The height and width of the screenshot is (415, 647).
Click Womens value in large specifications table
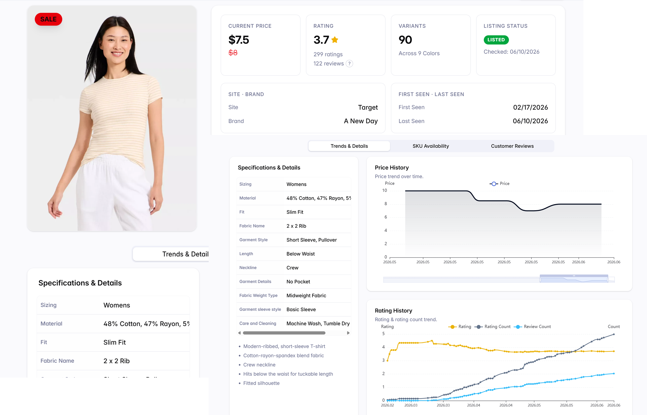pyautogui.click(x=117, y=305)
